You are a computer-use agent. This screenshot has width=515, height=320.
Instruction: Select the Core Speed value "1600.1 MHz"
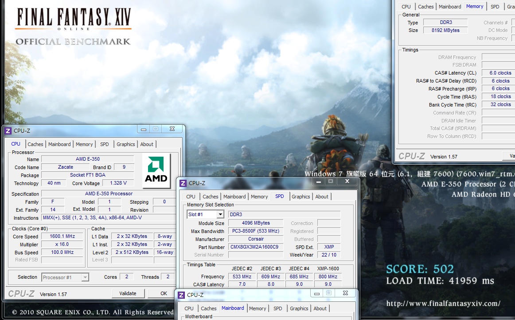tap(62, 236)
